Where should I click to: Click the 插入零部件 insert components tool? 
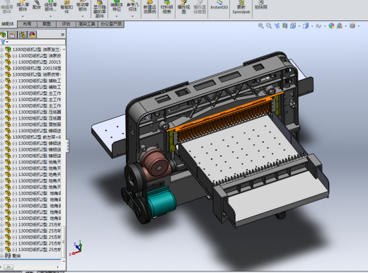[23, 6]
